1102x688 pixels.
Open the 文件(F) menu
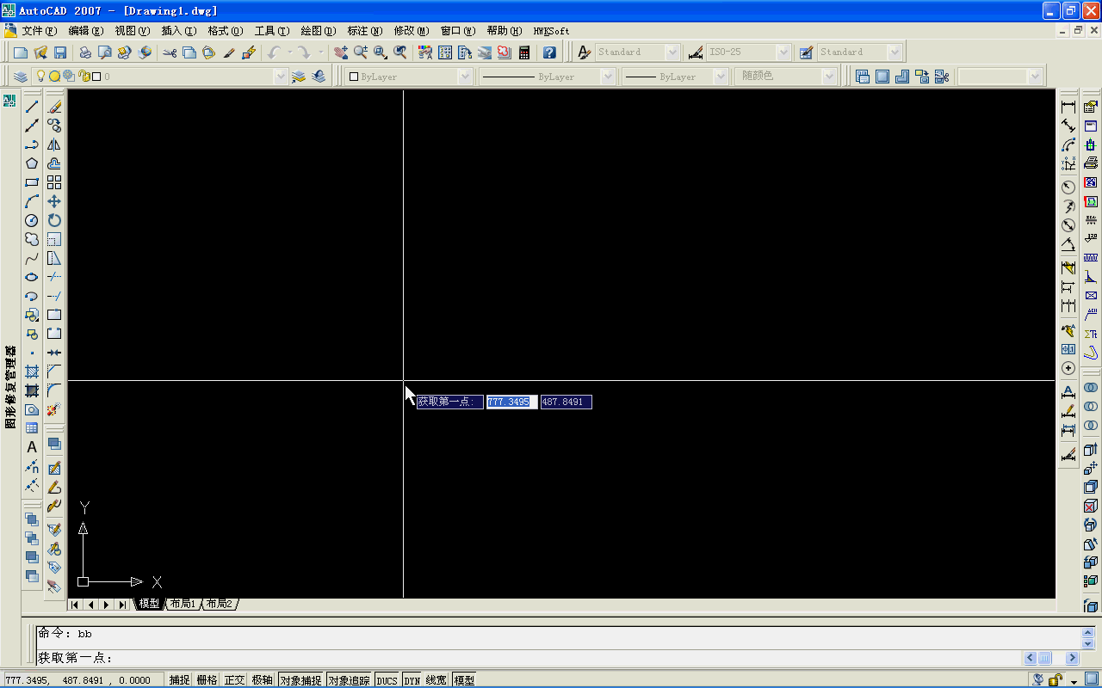tap(40, 31)
